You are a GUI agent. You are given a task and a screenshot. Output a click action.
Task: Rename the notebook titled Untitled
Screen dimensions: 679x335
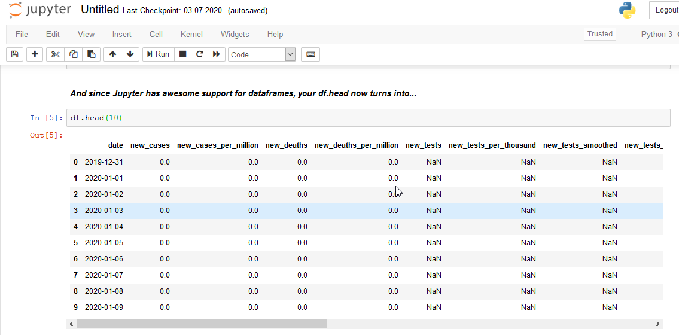100,10
